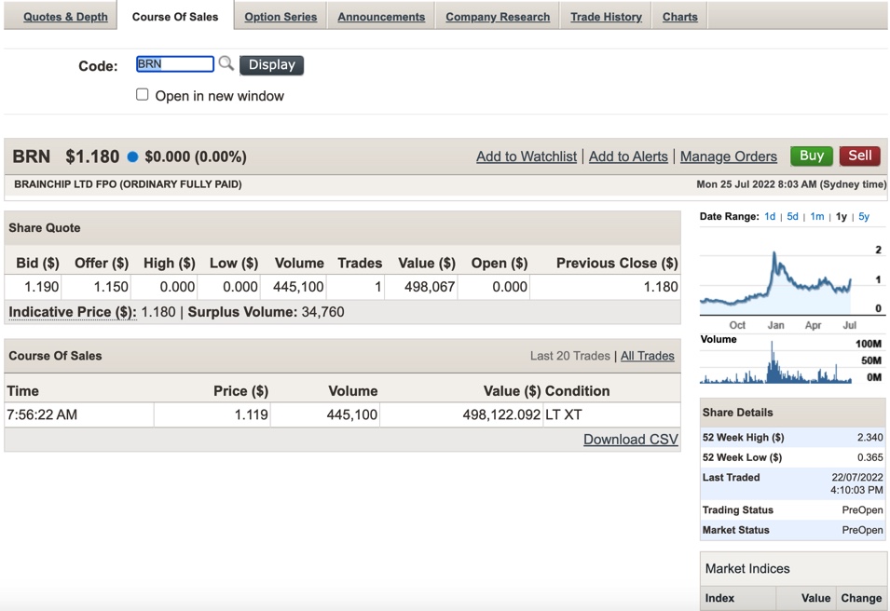Click the Value ($) cell 498,067
This screenshot has height=611, width=890.
tap(429, 287)
